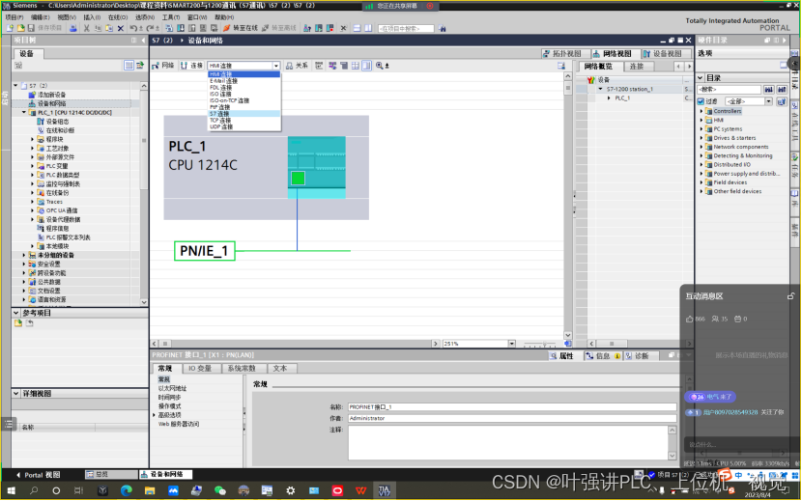Select S7 连接 from the connection list
The image size is (802, 501).
tap(243, 114)
